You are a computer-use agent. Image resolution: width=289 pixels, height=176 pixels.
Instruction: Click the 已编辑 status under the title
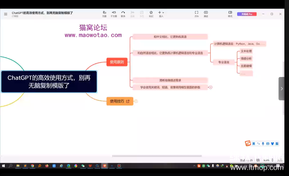[x=15, y=16]
